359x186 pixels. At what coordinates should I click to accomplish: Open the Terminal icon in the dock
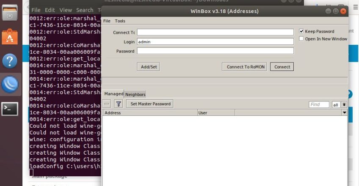point(10,109)
